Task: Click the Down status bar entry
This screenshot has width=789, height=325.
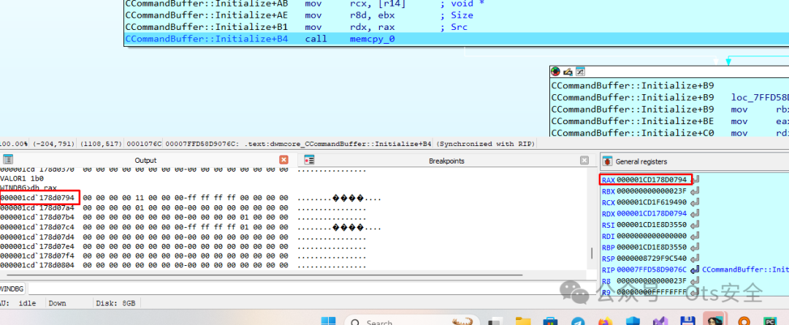Action: tap(58, 303)
